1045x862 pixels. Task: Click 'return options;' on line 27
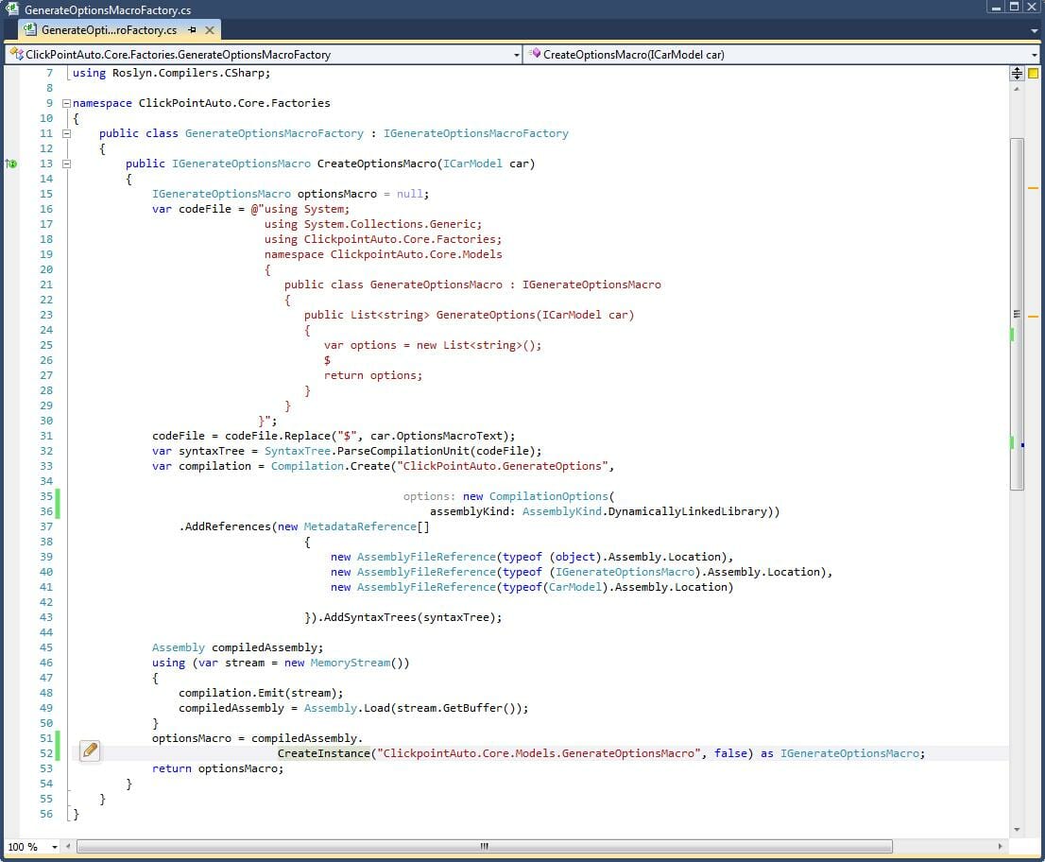(x=373, y=375)
